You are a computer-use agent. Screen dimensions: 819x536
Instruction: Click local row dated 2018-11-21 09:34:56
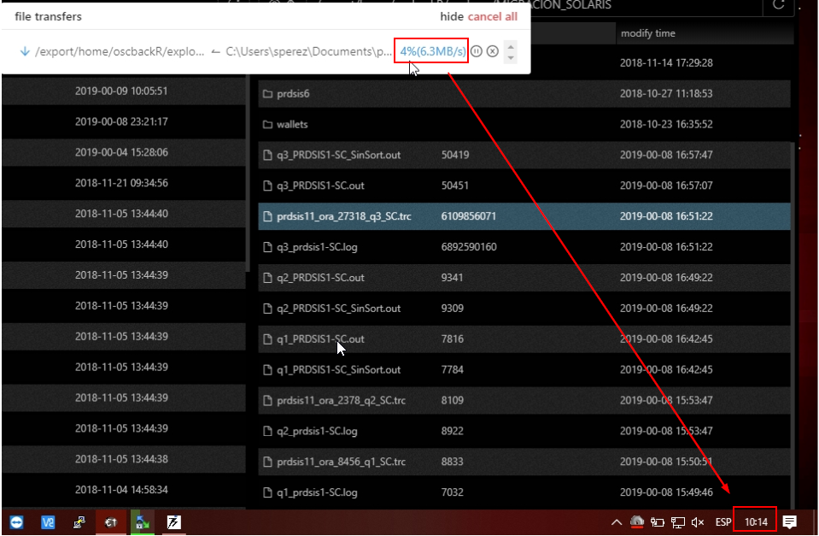[123, 183]
